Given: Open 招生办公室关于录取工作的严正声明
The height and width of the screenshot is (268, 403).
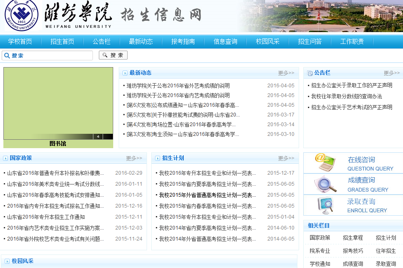Looking at the screenshot, I should (x=351, y=85).
